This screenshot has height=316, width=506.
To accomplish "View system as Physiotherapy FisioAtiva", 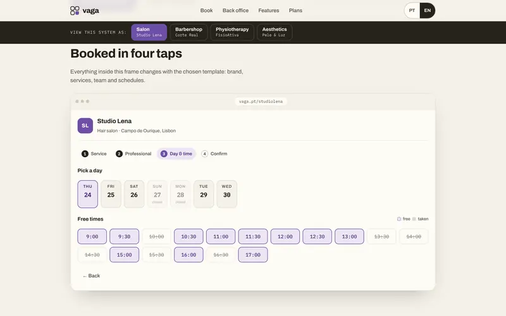I will pos(232,32).
